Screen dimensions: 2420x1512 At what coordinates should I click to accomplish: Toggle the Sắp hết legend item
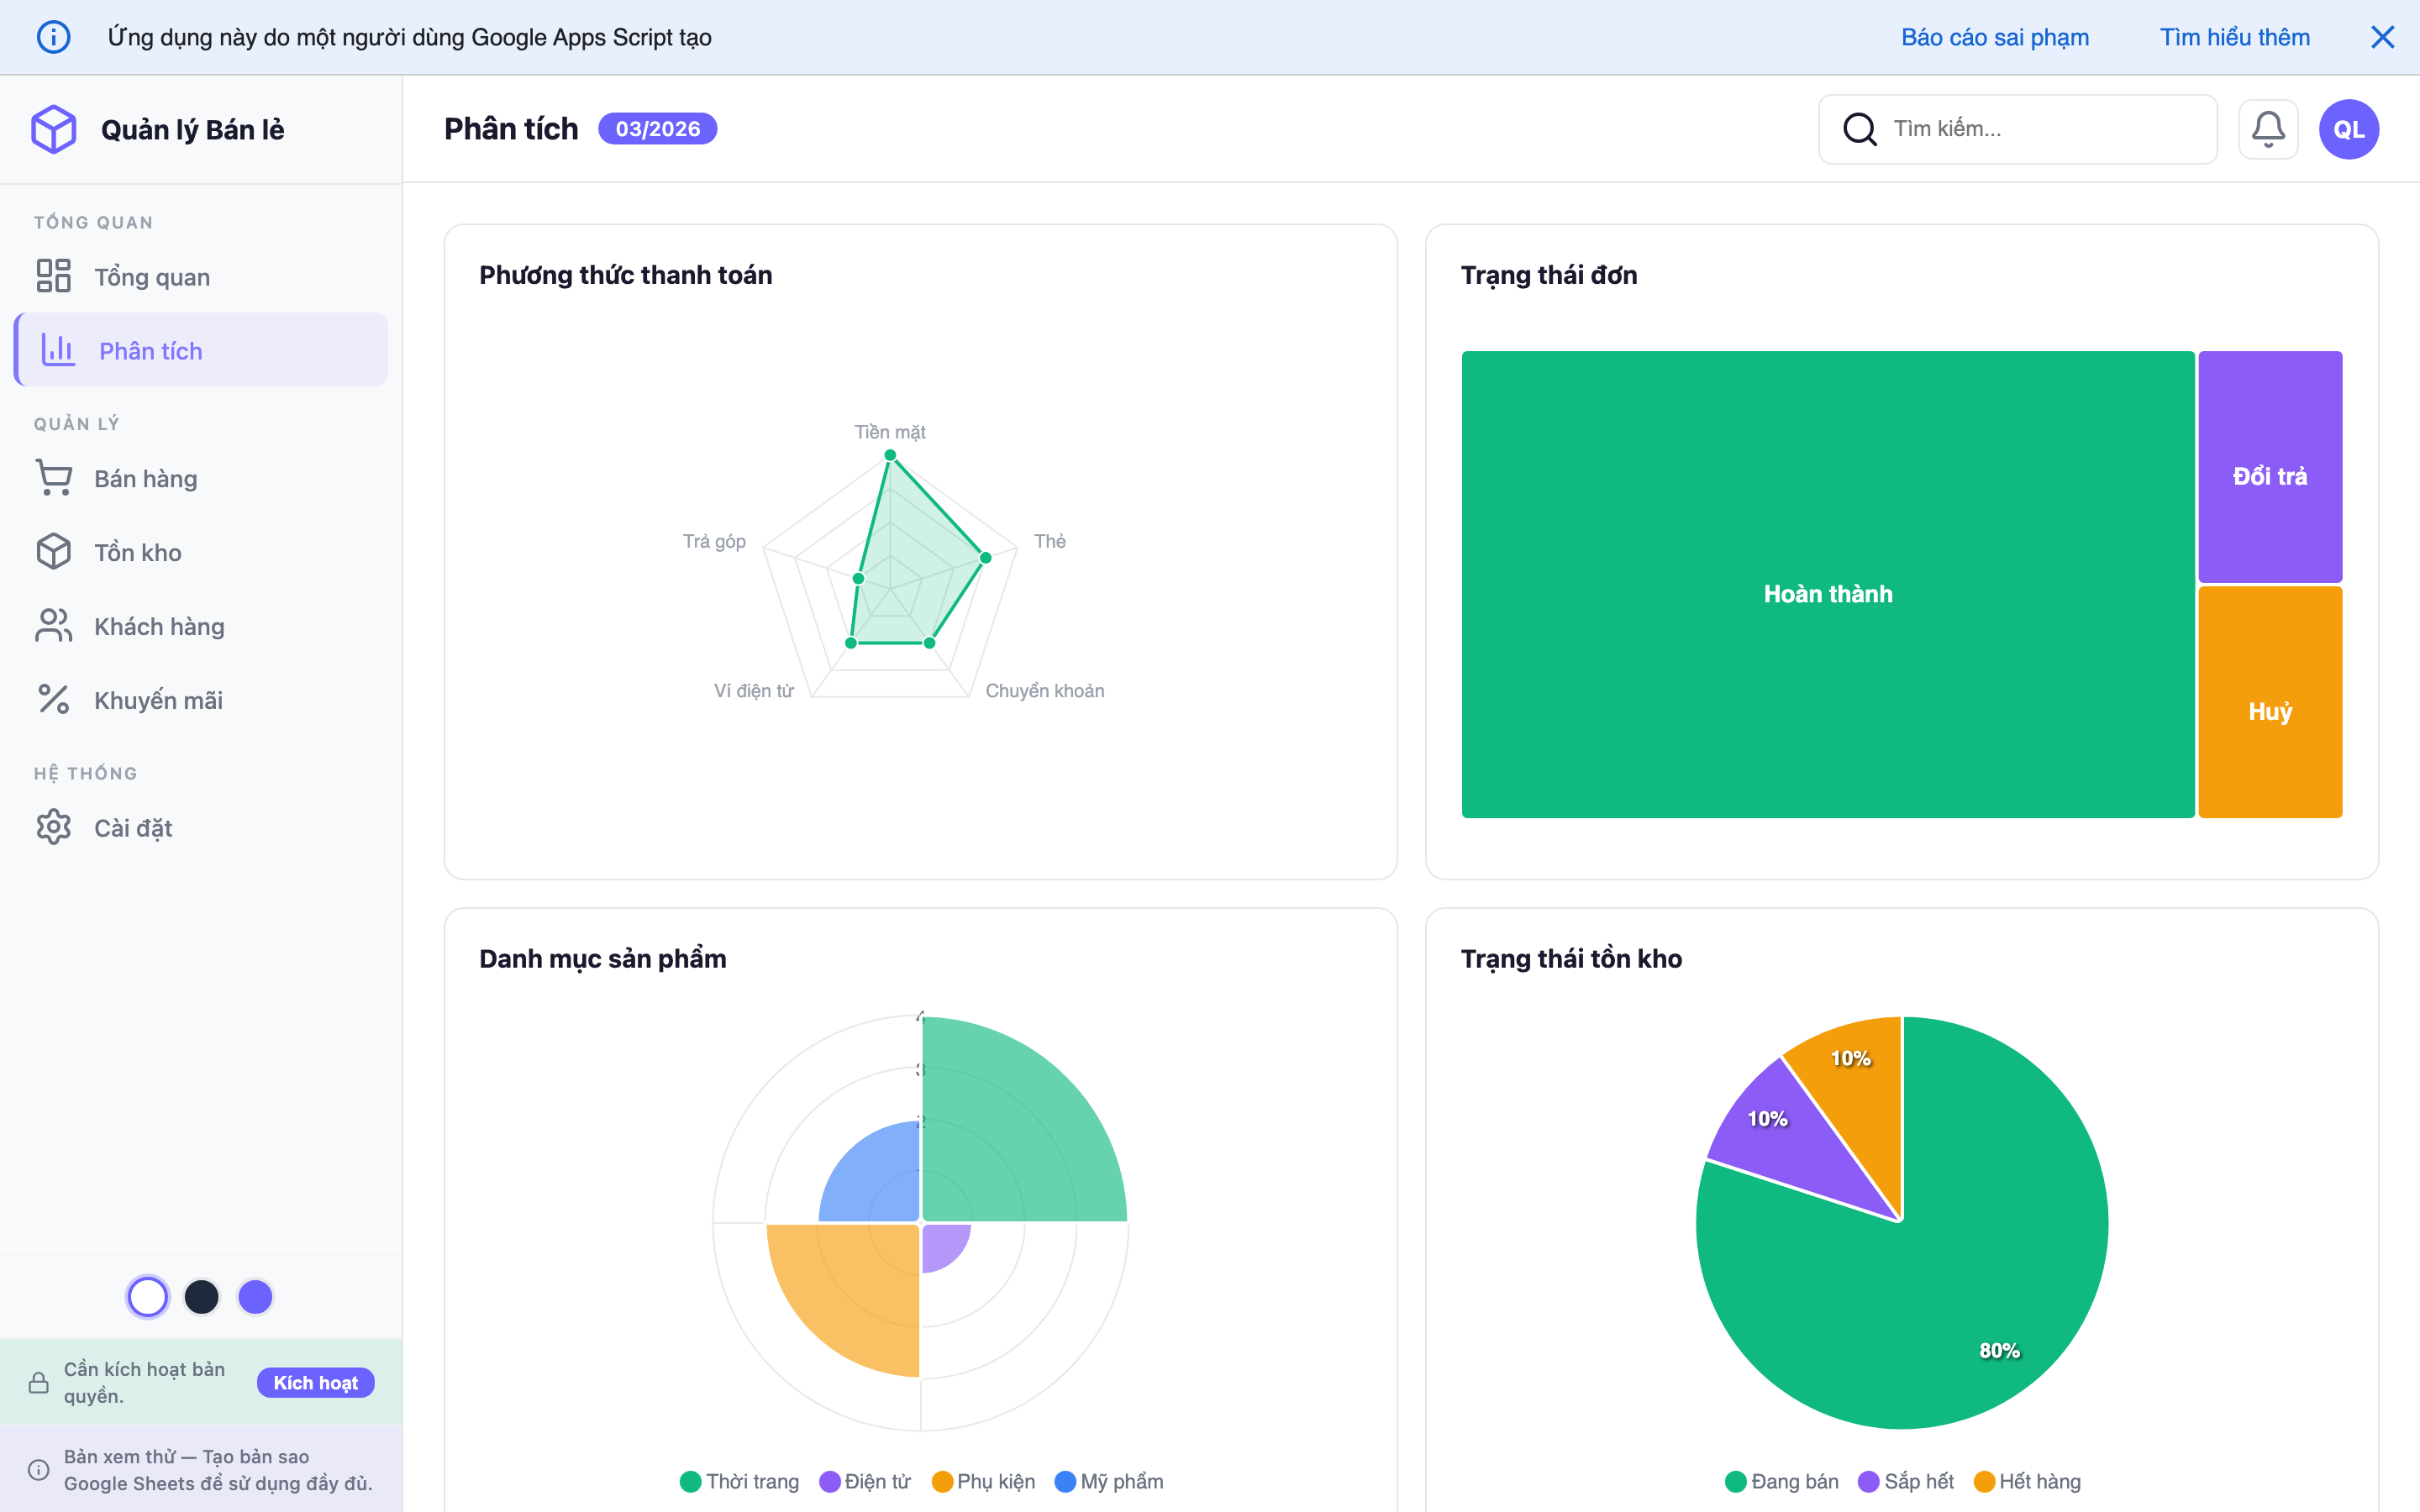pyautogui.click(x=1906, y=1481)
